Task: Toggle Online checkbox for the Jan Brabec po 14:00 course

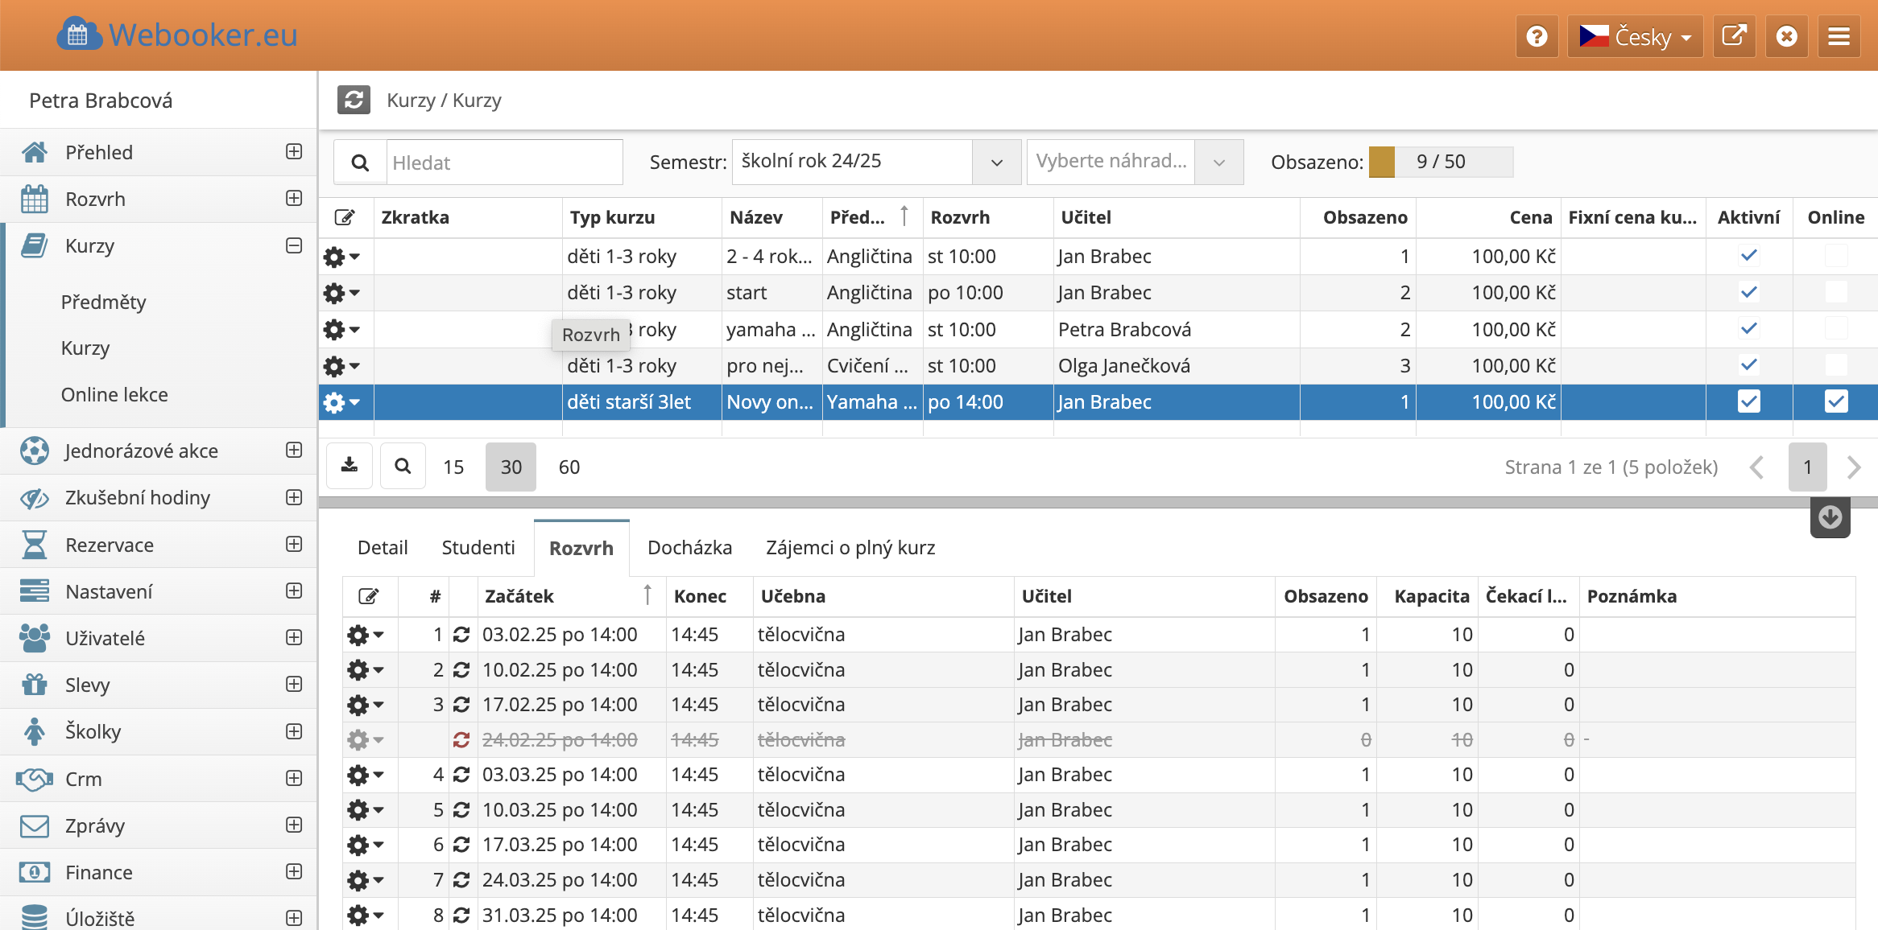Action: click(1835, 401)
